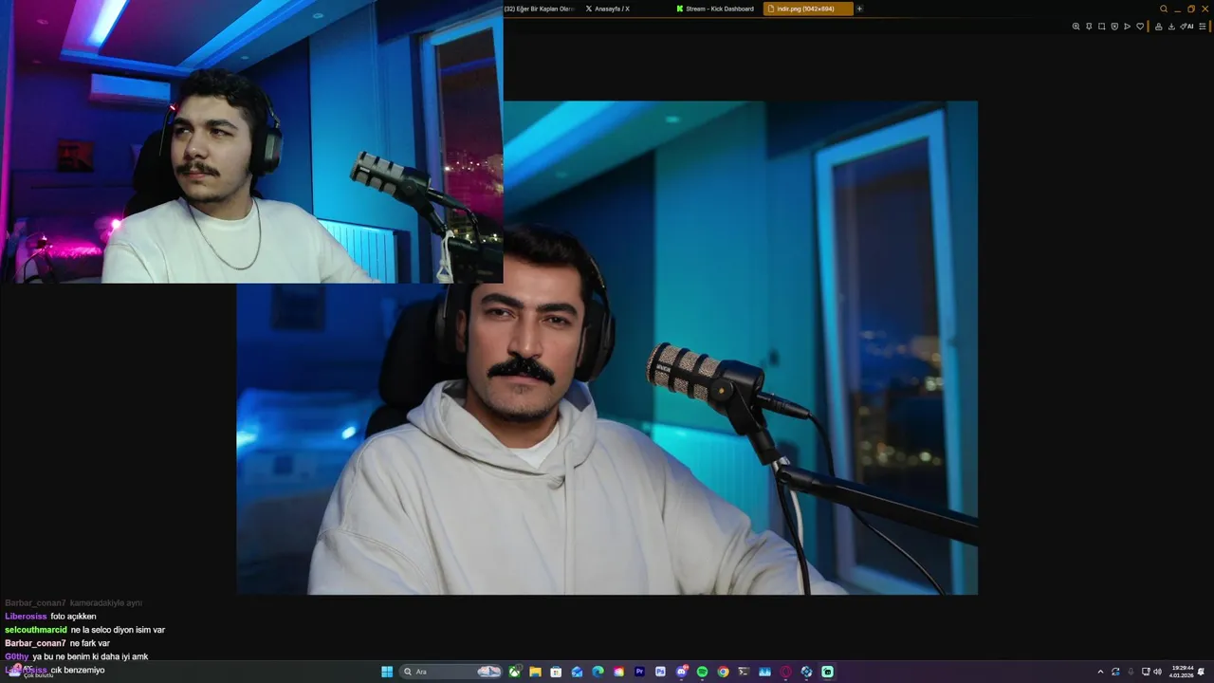Click the colorful square icon on taskbar
The width and height of the screenshot is (1214, 683).
(618, 672)
